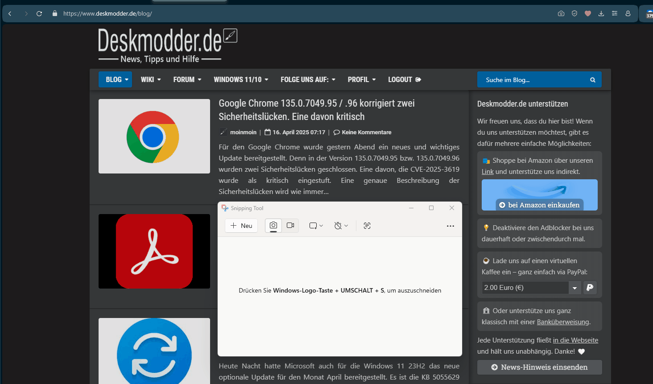653x384 pixels.
Task: Click the LOGOUT link
Action: (405, 79)
